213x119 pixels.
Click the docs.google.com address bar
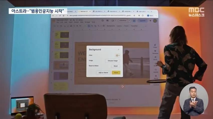click(x=100, y=15)
